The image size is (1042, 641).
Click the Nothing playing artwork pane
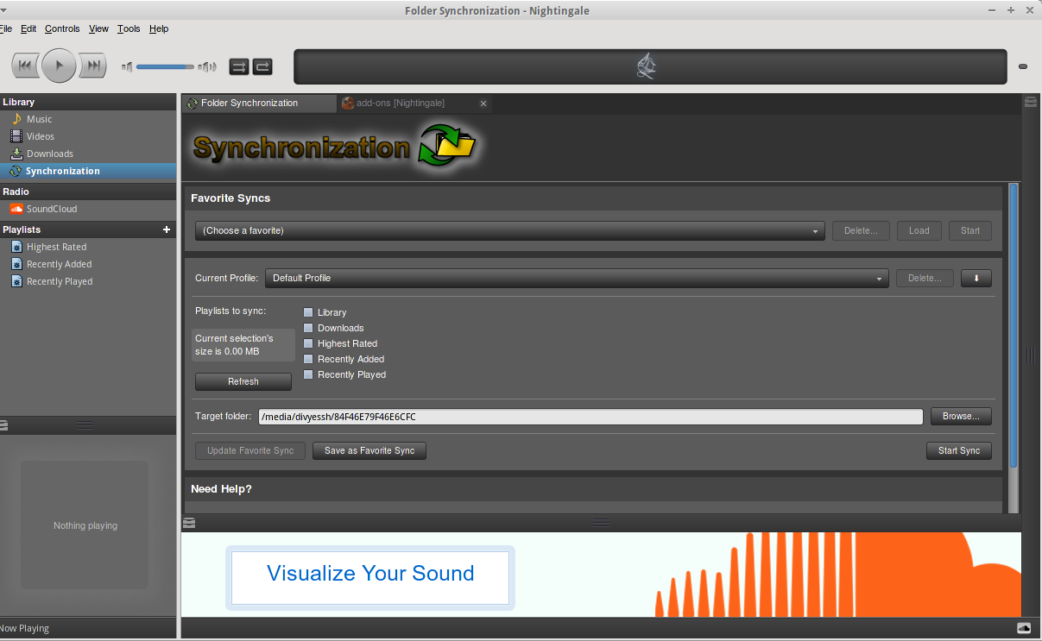point(85,525)
